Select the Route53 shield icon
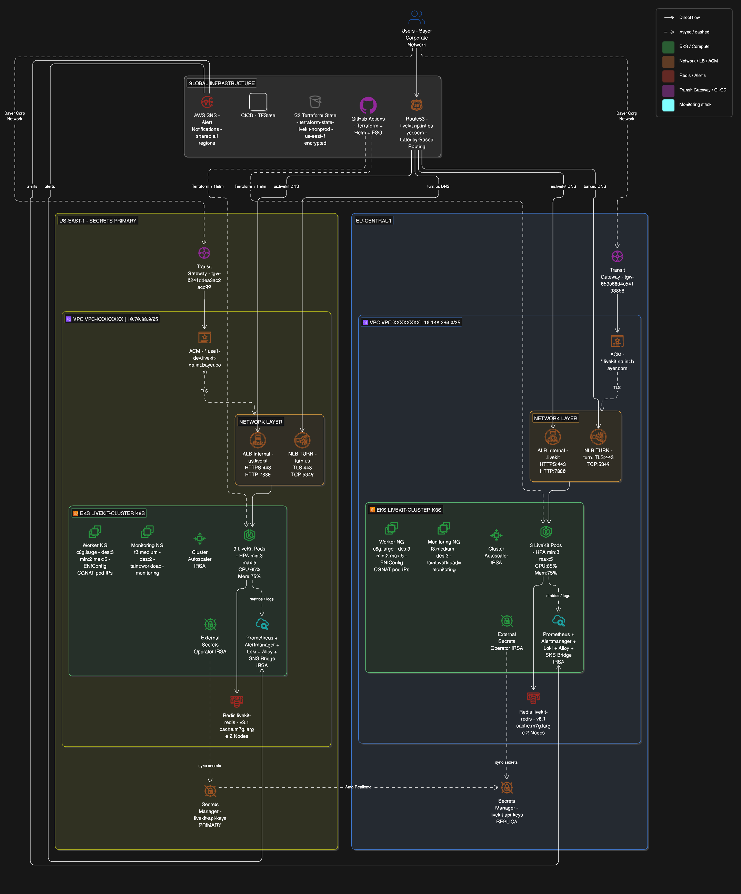The image size is (741, 894). (x=417, y=105)
